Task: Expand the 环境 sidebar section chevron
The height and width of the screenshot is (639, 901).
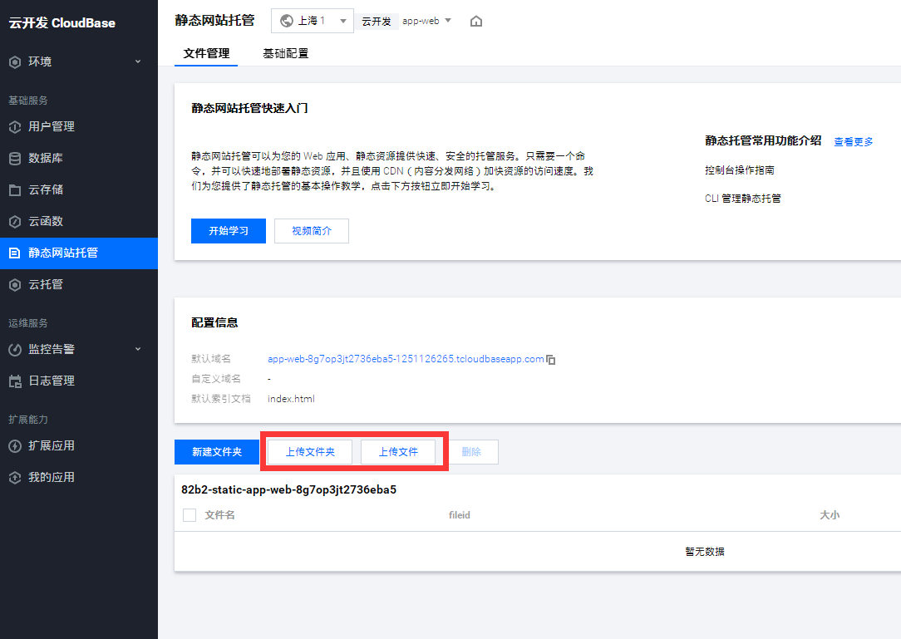Action: (138, 61)
